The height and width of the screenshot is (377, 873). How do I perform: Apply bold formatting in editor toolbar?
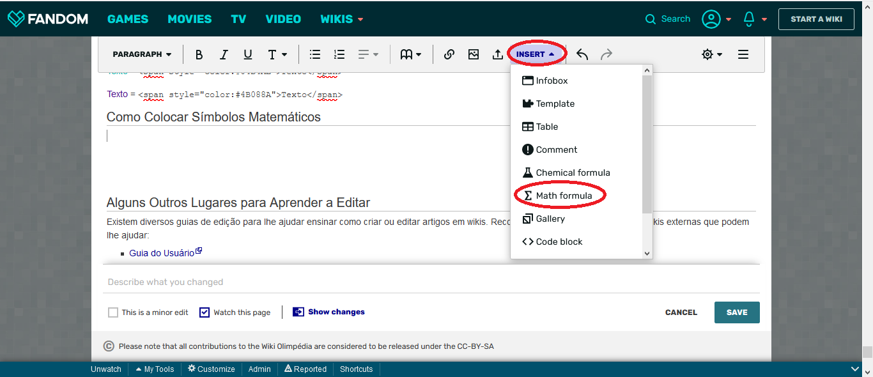coord(199,54)
